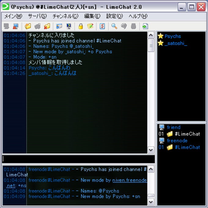Click the 01:04:26 timestamp in chat log
This screenshot has height=208, width=208.
14,73
